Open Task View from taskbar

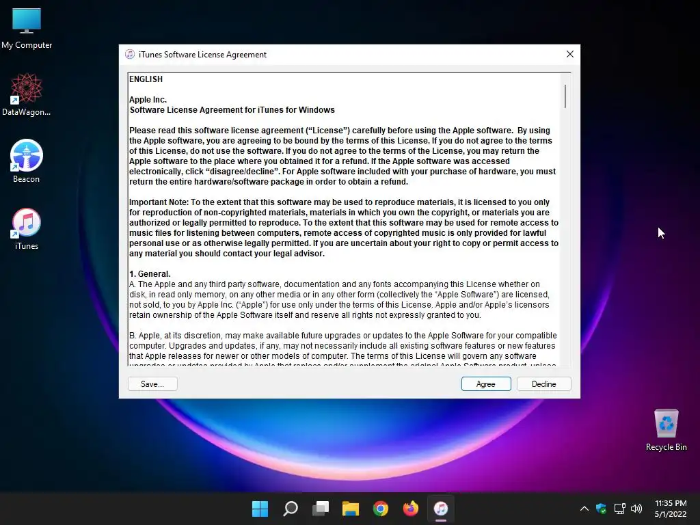(x=320, y=509)
